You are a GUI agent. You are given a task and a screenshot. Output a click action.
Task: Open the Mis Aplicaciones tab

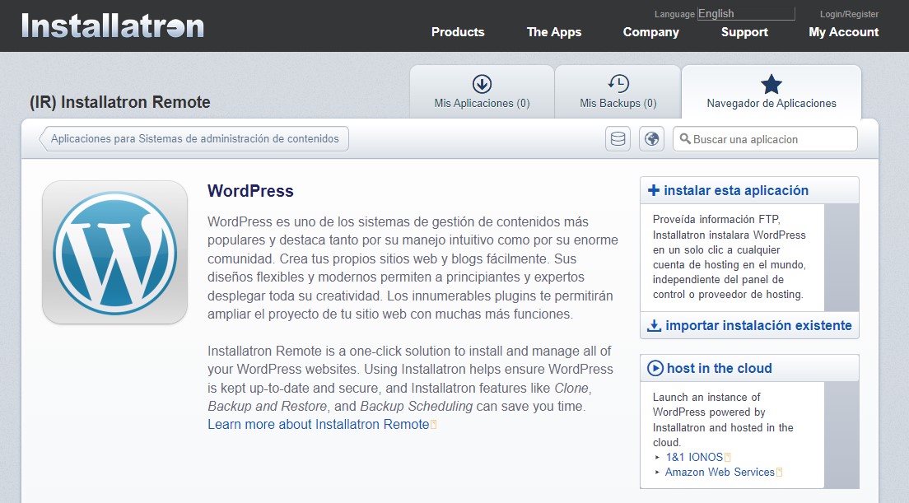point(482,92)
